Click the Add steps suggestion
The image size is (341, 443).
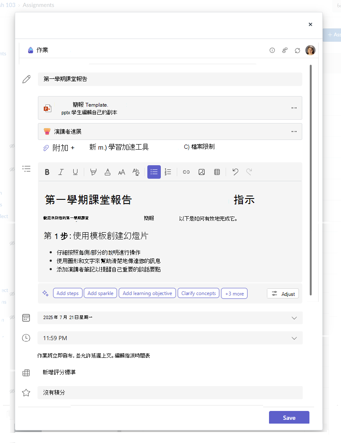68,293
